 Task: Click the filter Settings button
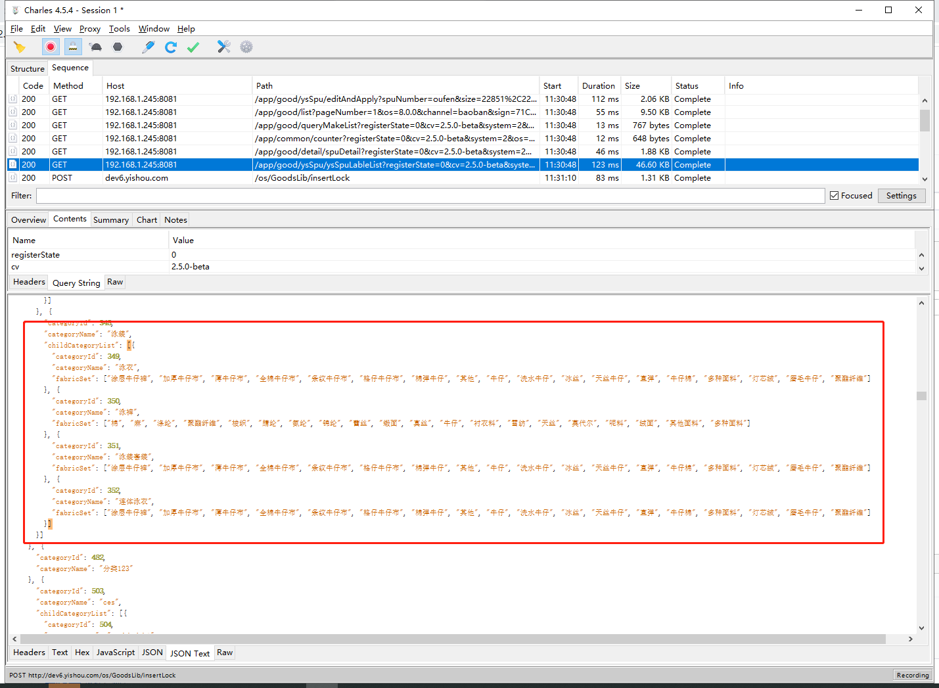[901, 196]
